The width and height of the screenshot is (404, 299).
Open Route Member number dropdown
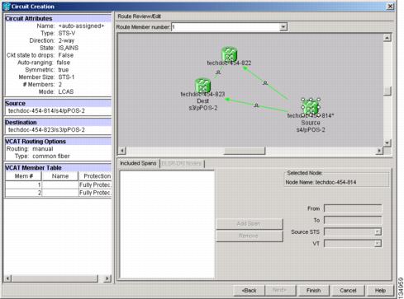(x=283, y=27)
